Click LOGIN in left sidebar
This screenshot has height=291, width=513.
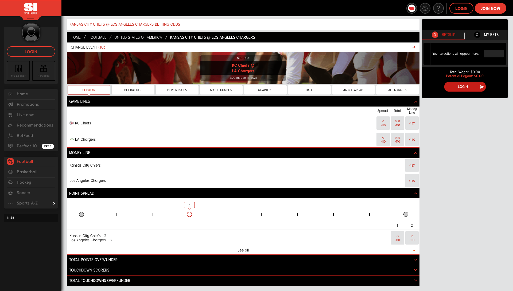(31, 52)
